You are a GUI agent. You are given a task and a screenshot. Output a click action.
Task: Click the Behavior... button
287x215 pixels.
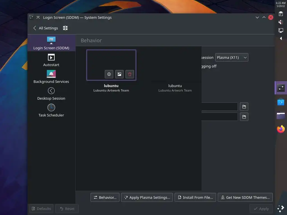105,197
